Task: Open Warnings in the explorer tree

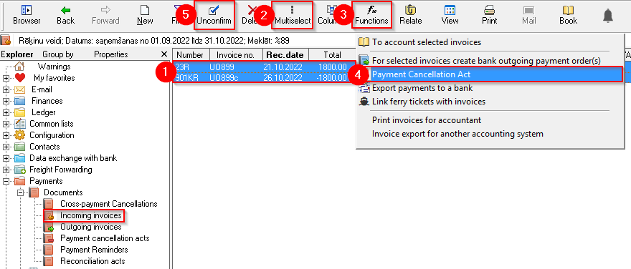Action: 54,67
